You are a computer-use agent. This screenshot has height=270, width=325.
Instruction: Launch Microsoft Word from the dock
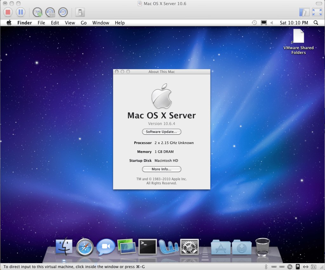[168, 247]
